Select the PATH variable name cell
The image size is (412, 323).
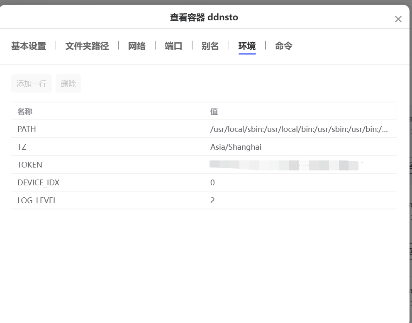(27, 129)
